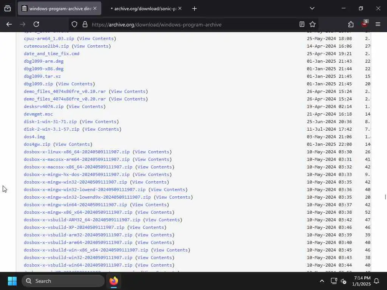Switch to the archive.org/download/sonic tab
The width and height of the screenshot is (387, 290).
point(145,8)
